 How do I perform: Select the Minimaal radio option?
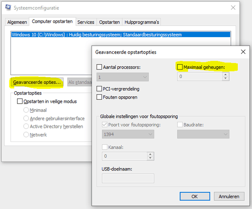(26, 110)
